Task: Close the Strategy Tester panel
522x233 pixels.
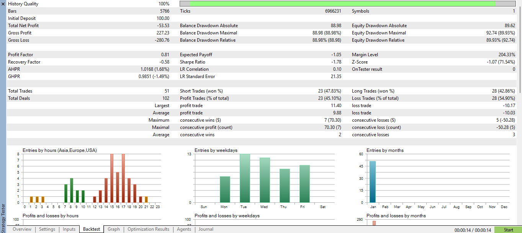Action: tap(3, 3)
